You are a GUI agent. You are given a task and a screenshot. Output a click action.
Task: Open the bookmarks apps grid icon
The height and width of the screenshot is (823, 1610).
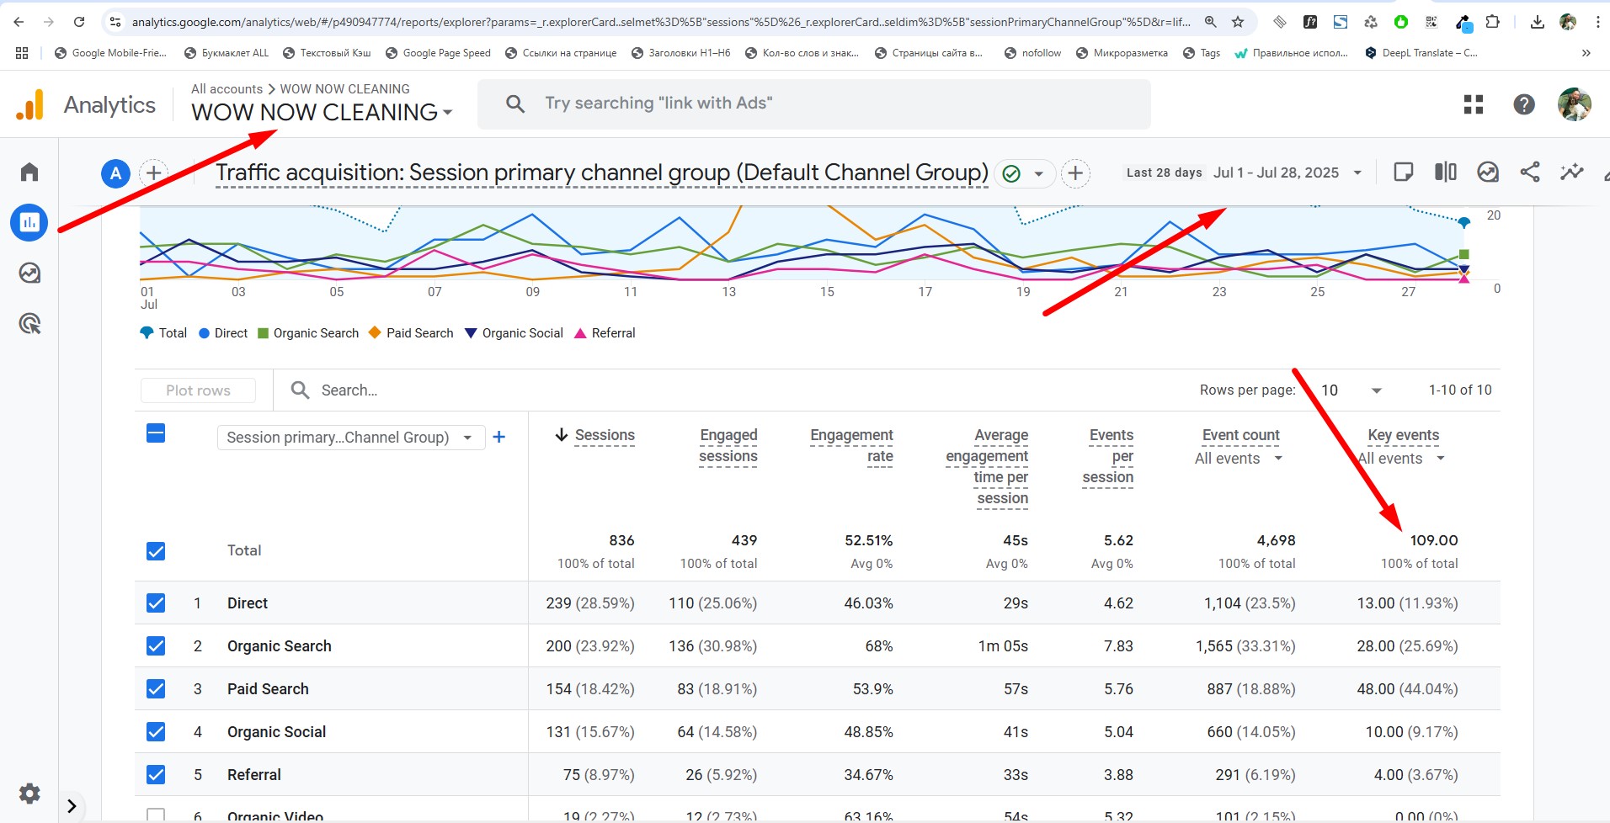[22, 53]
